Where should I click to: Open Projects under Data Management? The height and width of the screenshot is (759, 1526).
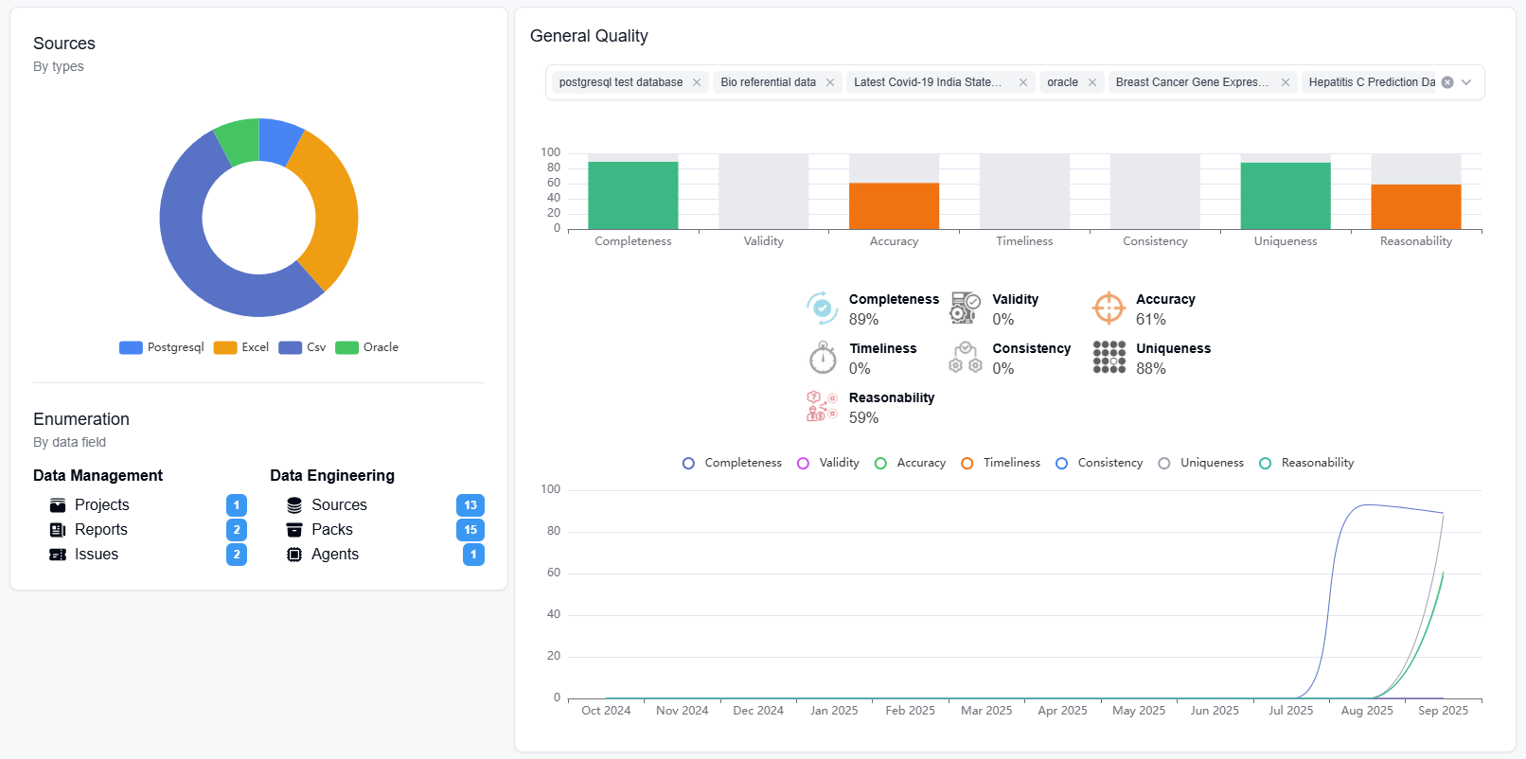(x=101, y=505)
